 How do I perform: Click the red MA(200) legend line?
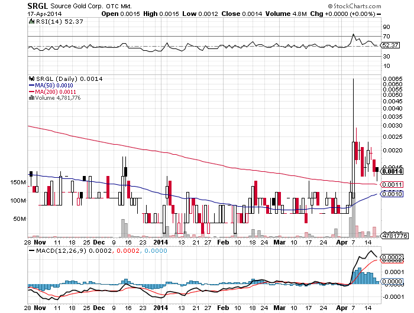[x=31, y=92]
